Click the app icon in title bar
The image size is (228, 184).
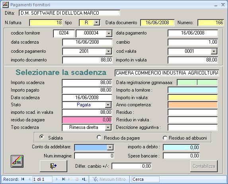[x=6, y=5]
